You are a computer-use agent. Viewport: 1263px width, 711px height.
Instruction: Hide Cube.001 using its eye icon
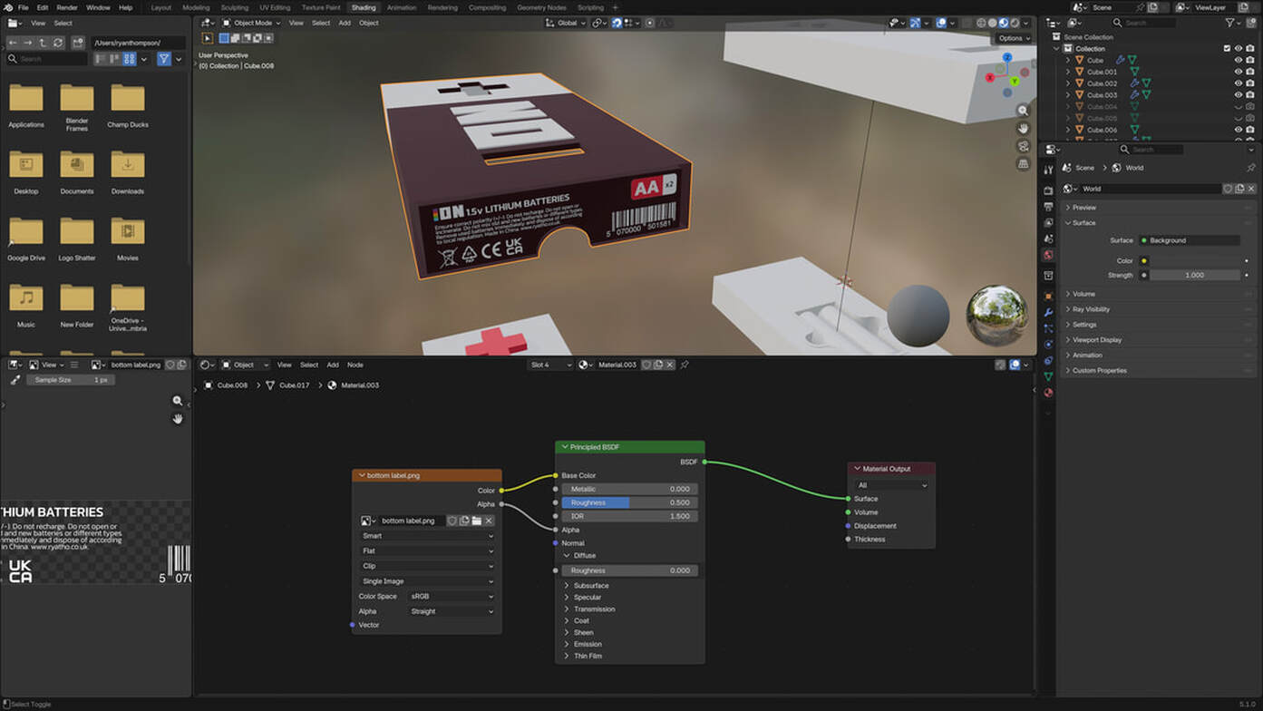(1239, 72)
